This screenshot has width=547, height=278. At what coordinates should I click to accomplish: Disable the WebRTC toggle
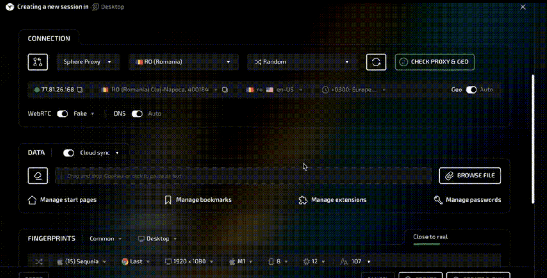[x=62, y=114]
